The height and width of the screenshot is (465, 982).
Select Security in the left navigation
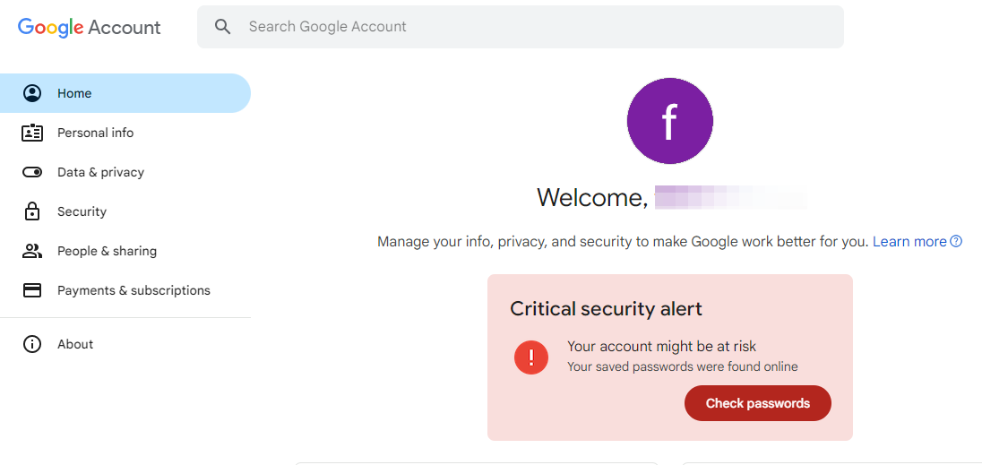(82, 211)
